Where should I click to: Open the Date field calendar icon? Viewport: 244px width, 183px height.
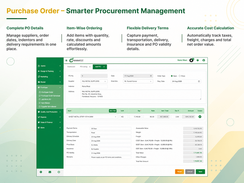pos(151,76)
